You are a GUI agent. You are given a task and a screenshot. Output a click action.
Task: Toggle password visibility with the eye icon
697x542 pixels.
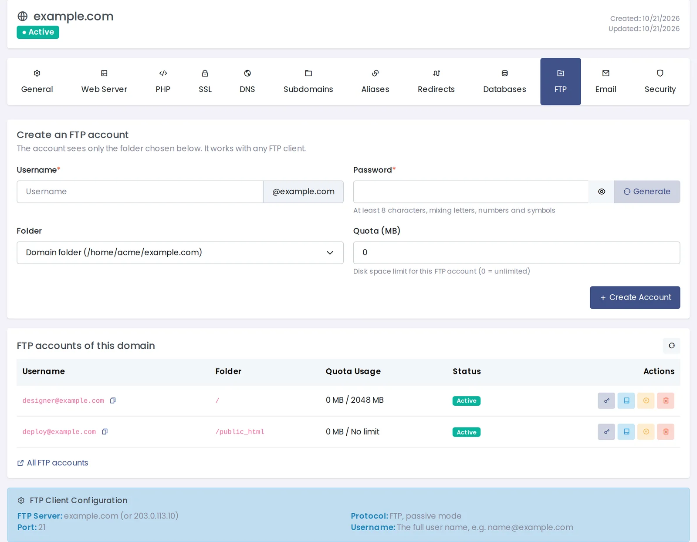tap(601, 192)
